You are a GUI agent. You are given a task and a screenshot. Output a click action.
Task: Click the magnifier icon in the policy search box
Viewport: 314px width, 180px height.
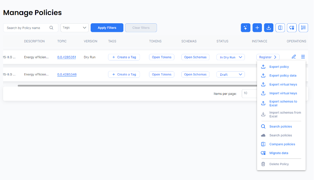pyautogui.click(x=51, y=28)
